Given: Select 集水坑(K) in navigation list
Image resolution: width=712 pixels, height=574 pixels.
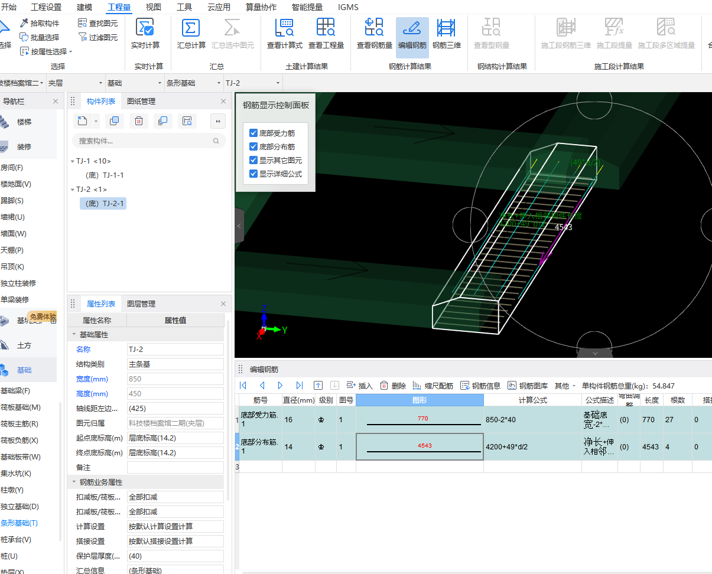Looking at the screenshot, I should [x=17, y=474].
